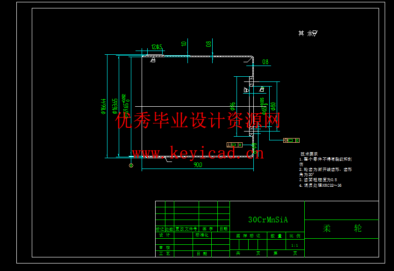Select the concentricity tolerance frame on the right
Image resolution: width=394 pixels, height=271 pixels.
pos(292,140)
